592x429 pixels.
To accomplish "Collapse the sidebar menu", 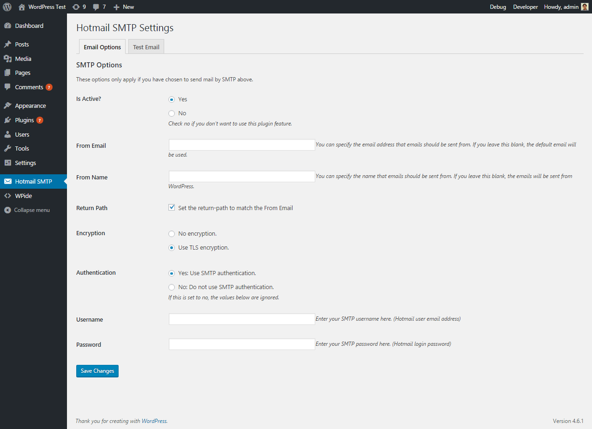I will [x=27, y=210].
